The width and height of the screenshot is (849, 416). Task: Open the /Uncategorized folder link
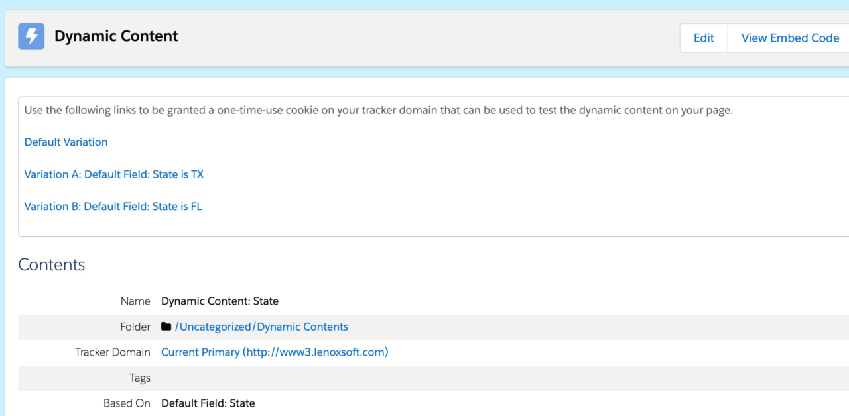(213, 327)
